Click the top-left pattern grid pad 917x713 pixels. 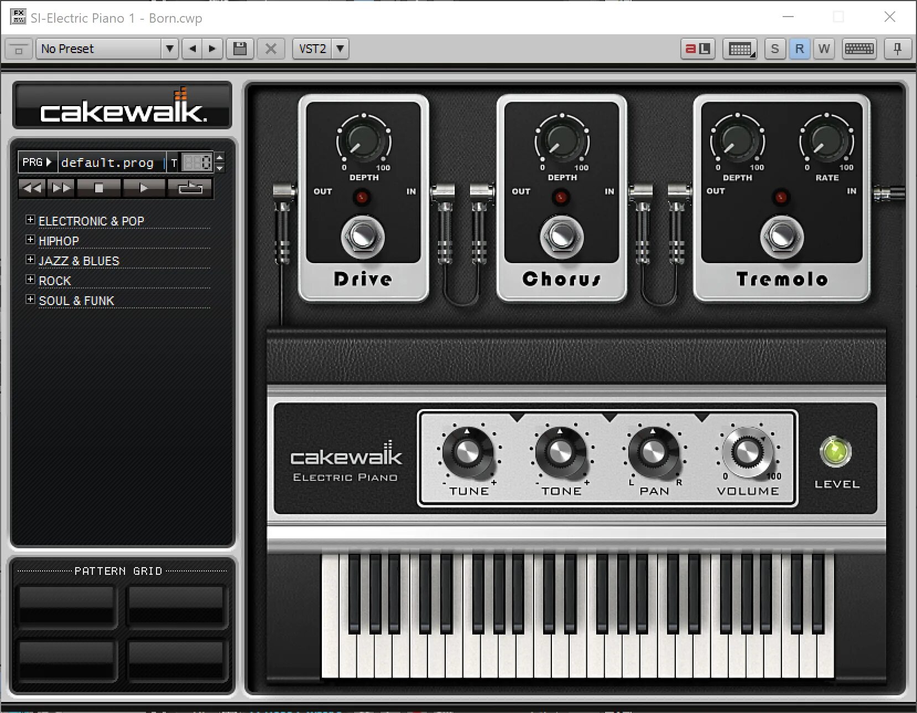click(x=67, y=606)
